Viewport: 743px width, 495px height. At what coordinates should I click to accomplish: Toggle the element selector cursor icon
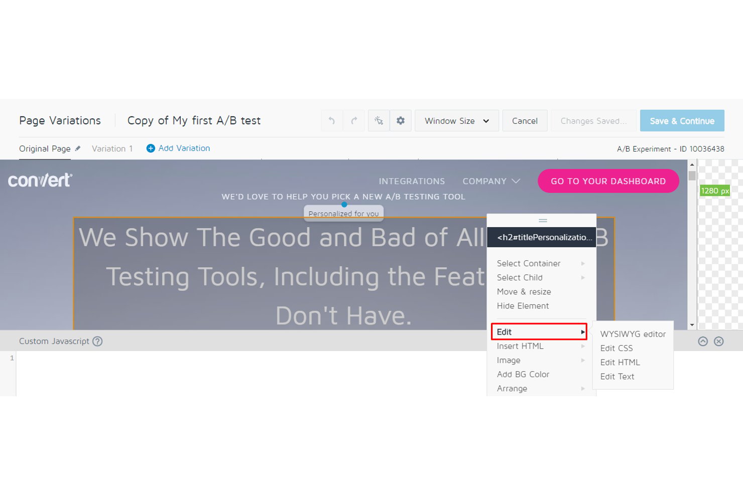tap(379, 120)
